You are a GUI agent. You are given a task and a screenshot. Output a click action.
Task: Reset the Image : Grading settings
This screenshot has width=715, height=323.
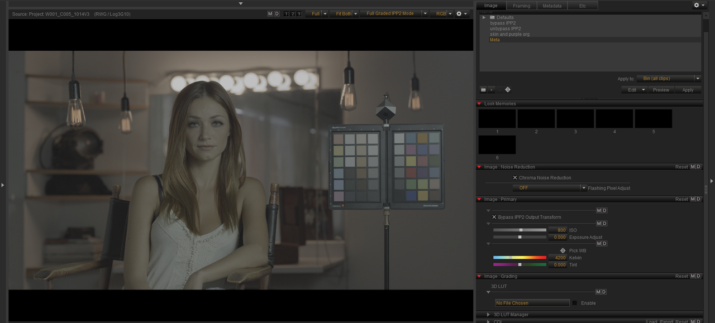click(681, 276)
